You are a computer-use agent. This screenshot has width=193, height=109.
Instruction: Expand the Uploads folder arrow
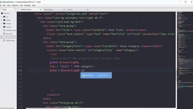point(2,27)
